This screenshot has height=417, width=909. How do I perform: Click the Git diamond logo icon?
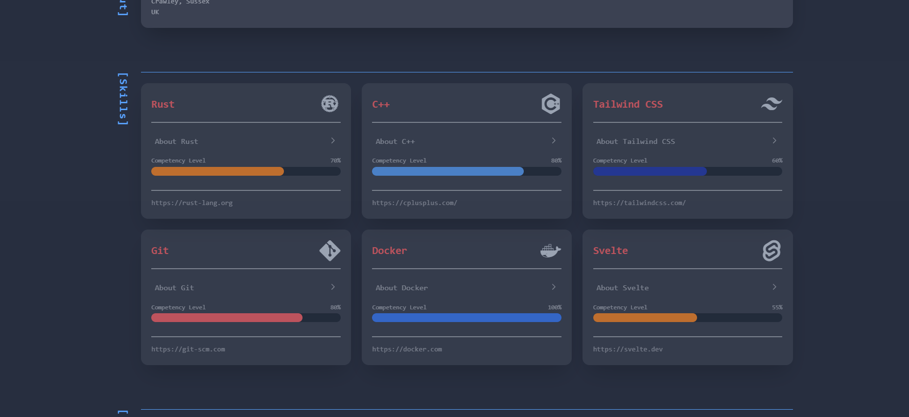tap(329, 251)
